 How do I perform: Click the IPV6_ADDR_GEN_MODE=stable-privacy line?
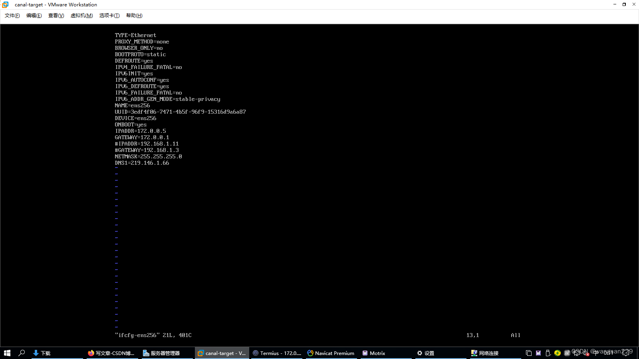point(167,99)
